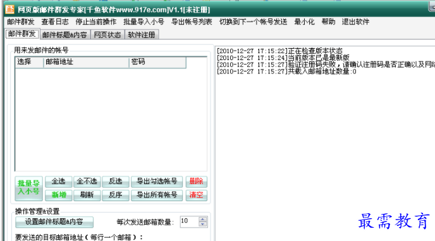The height and width of the screenshot is (241, 435).
Task: Open the 软件注册 tab
Action: 142,35
